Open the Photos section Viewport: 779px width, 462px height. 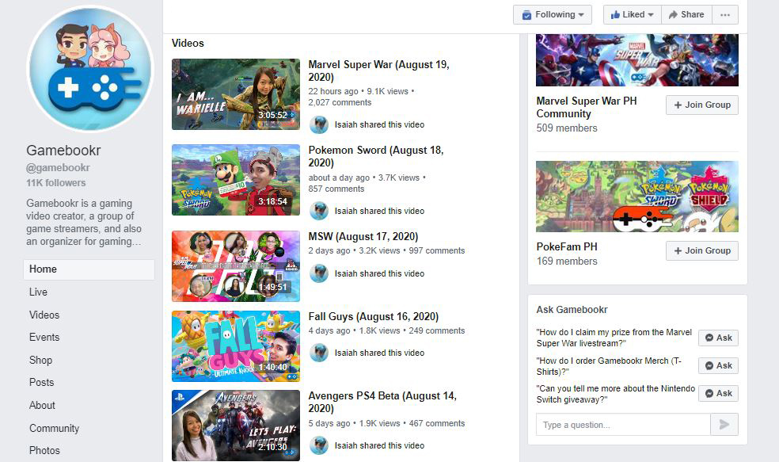[x=44, y=451]
